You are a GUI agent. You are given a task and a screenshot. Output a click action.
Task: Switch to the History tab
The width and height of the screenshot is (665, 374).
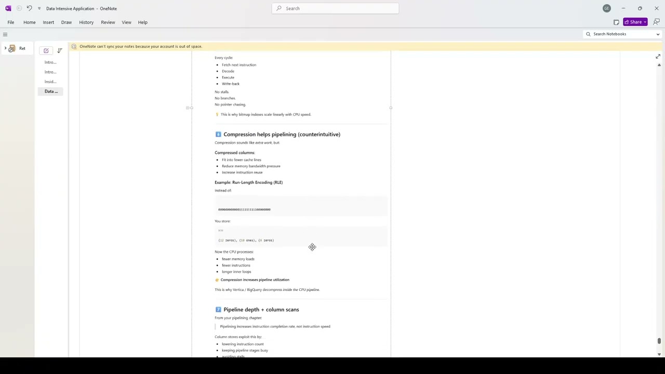coord(86,22)
